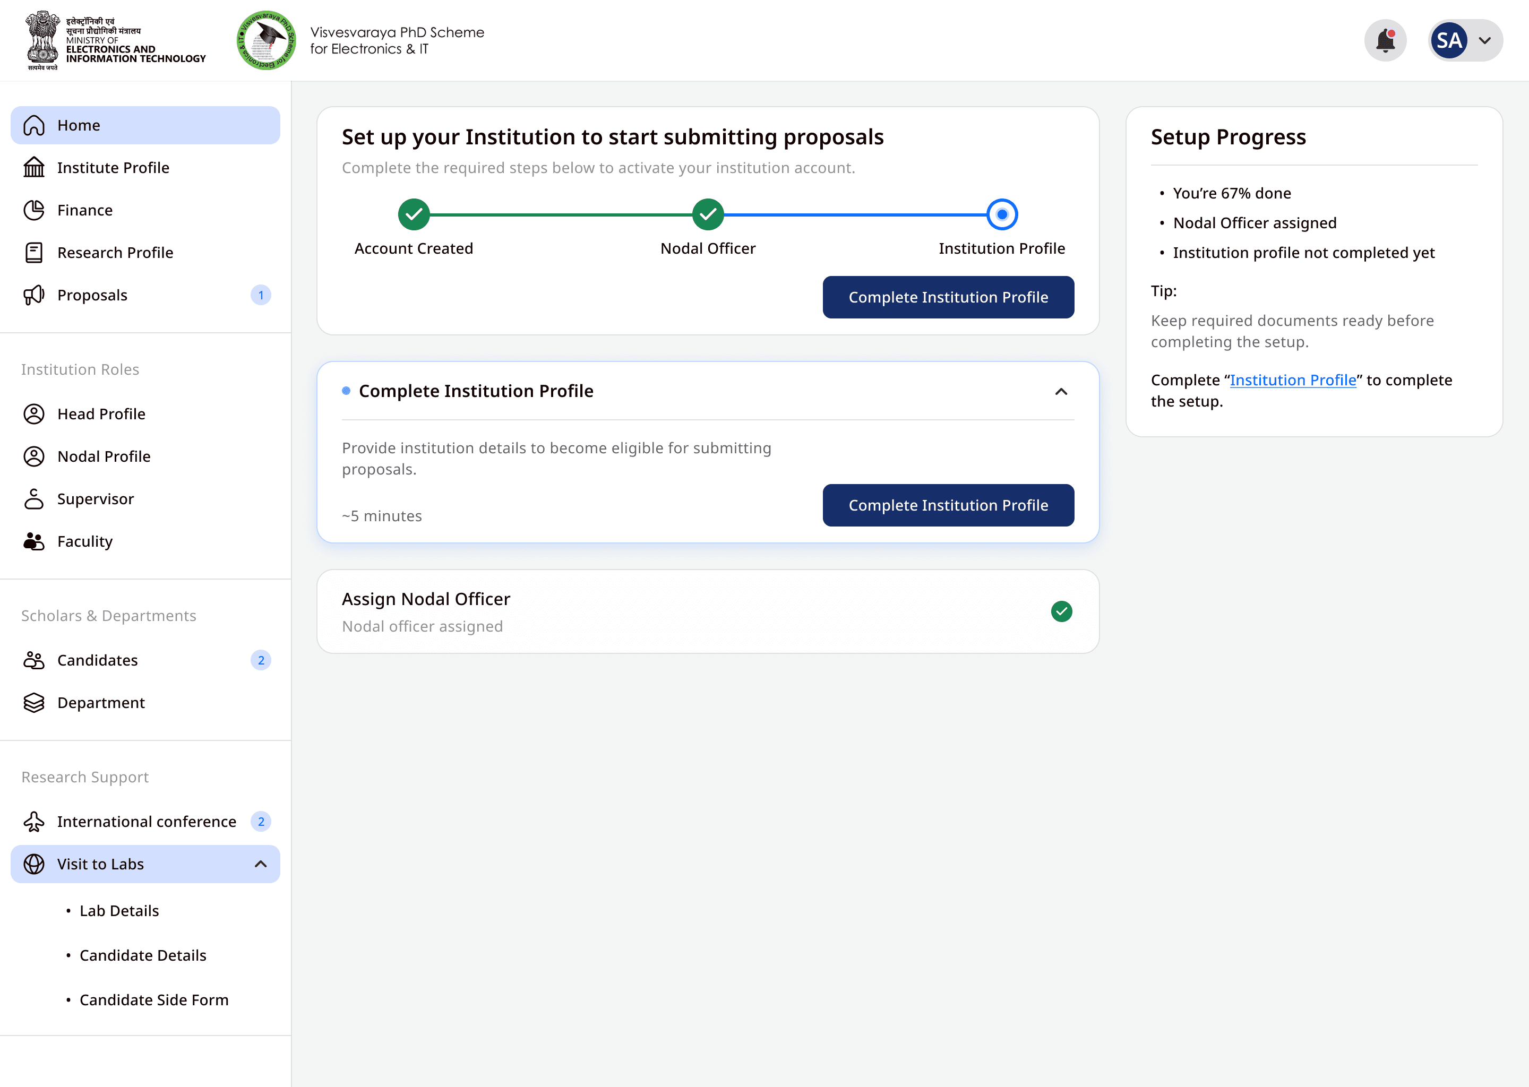Select the Nodal Officer step checkmark

pos(708,214)
